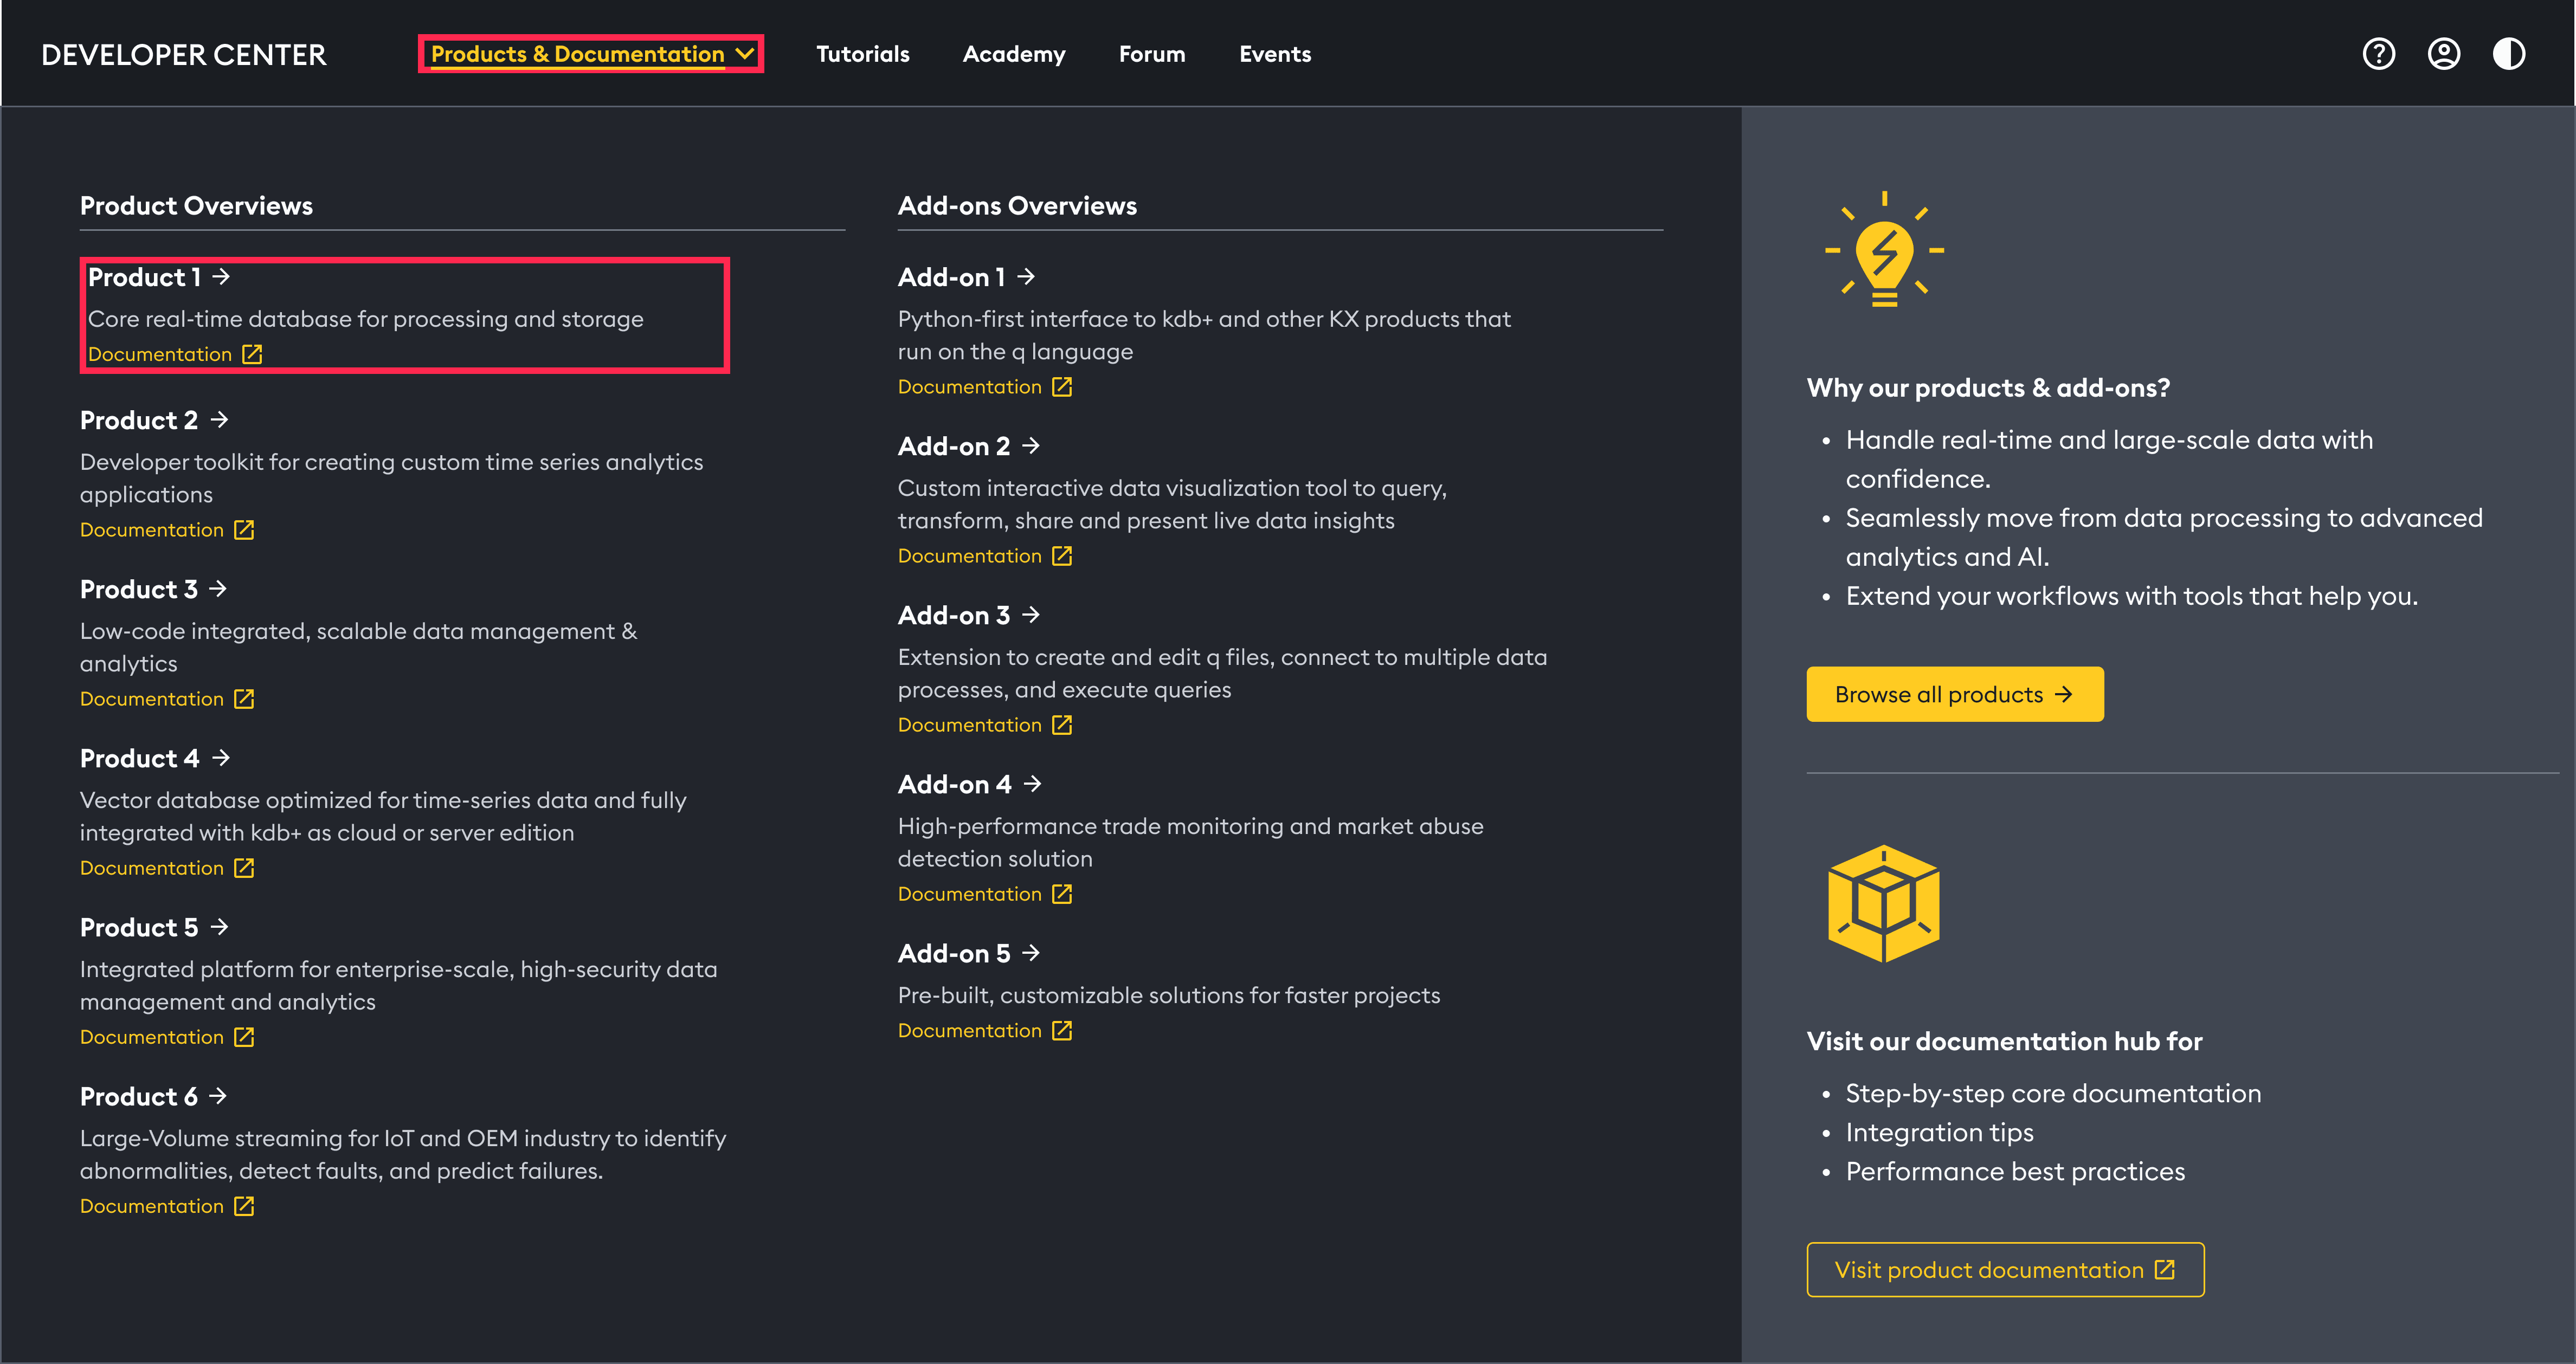Viewport: 2576px width, 1364px height.
Task: Collapse the Products & Documentation dropdown
Action: click(577, 54)
